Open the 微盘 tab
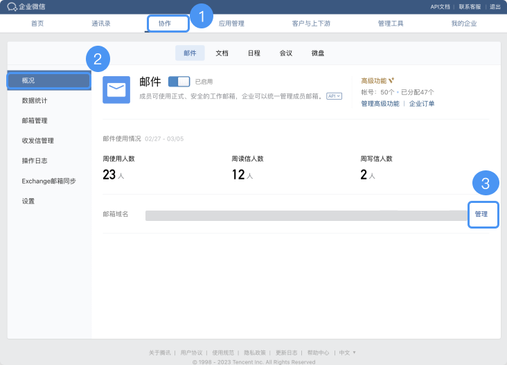This screenshot has width=507, height=365. click(317, 53)
